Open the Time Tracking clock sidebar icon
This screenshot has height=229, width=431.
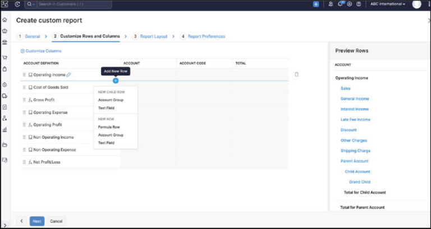[x=4, y=85]
